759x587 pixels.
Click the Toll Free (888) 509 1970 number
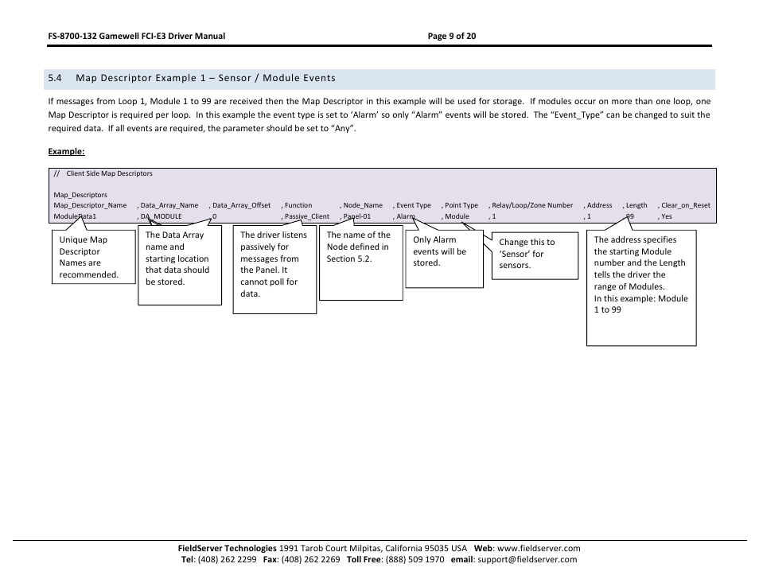click(415, 559)
